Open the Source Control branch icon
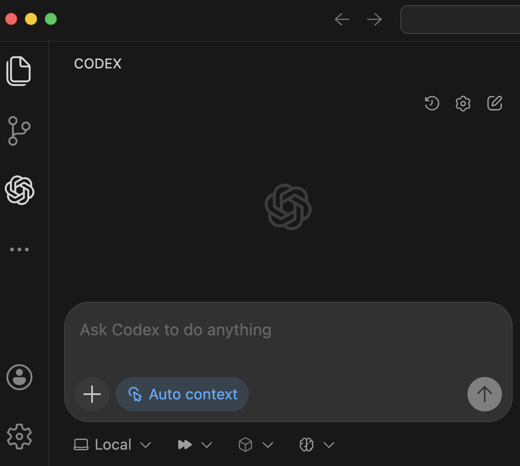The height and width of the screenshot is (466, 520). [19, 131]
